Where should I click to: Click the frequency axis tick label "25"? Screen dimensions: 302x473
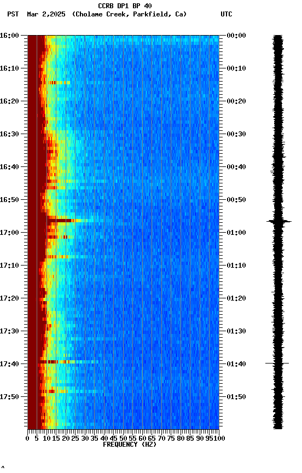click(75, 439)
